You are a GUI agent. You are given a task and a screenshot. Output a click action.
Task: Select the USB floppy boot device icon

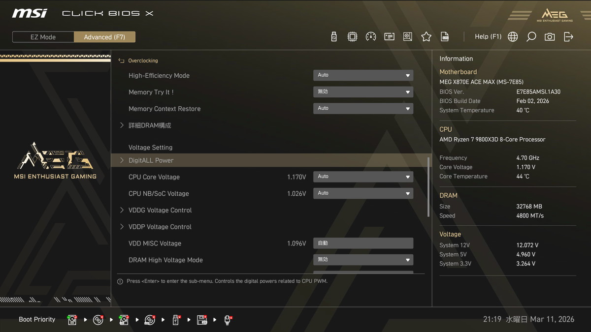click(202, 320)
